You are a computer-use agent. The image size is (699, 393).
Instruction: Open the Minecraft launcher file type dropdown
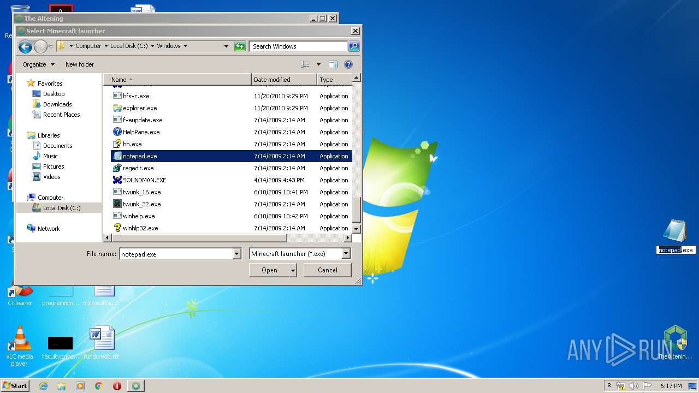[346, 254]
